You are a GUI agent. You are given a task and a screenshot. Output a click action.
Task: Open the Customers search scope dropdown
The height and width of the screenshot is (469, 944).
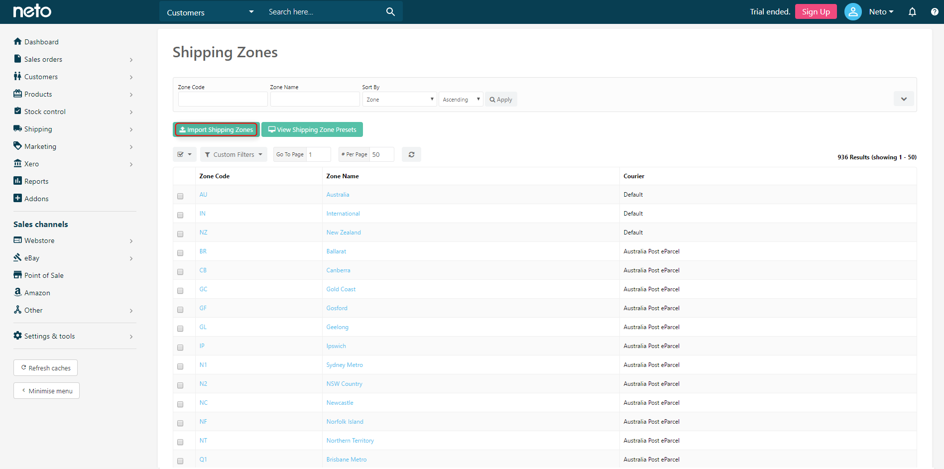(x=211, y=12)
